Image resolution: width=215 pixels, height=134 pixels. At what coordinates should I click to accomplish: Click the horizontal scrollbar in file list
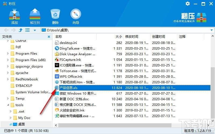[x=115, y=125]
